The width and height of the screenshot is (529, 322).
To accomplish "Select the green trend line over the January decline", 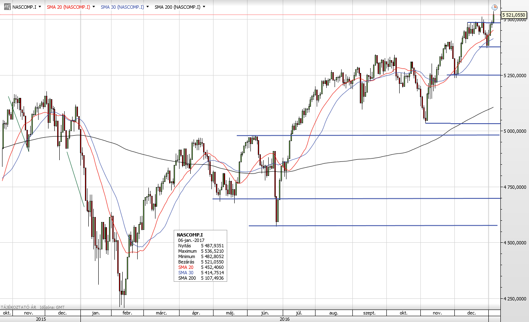I will click(75, 179).
